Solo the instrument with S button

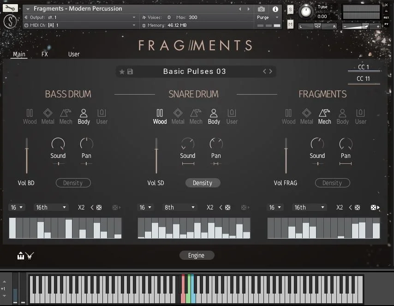[x=290, y=10]
